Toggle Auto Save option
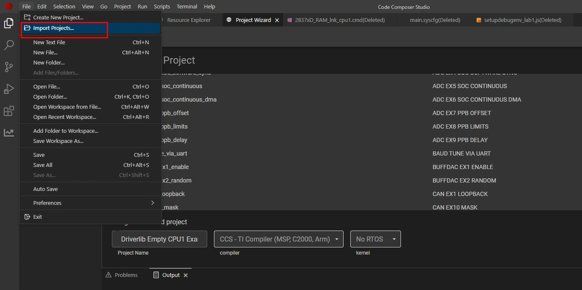 (x=90, y=189)
